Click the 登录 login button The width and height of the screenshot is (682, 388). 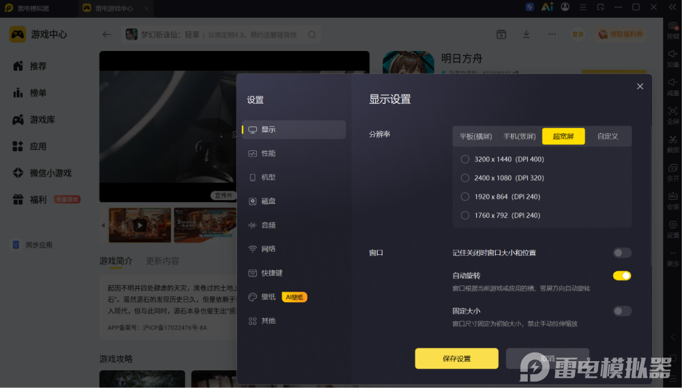(578, 34)
